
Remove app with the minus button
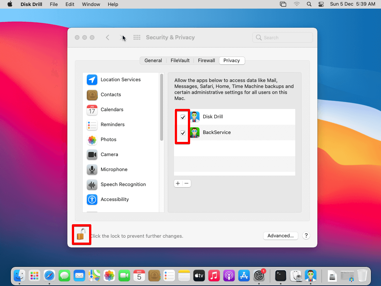pos(186,183)
